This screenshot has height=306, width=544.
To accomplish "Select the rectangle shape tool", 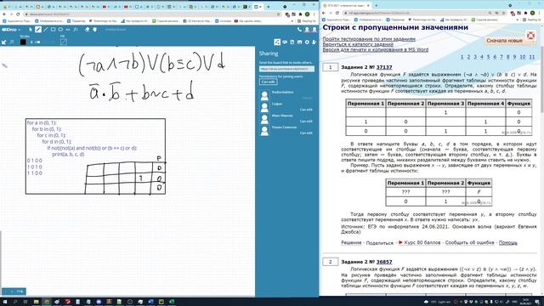I will (x=53, y=30).
